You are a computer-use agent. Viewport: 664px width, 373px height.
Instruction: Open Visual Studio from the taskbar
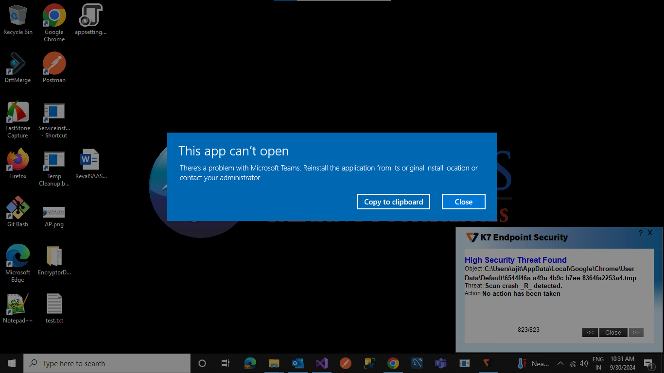321,363
